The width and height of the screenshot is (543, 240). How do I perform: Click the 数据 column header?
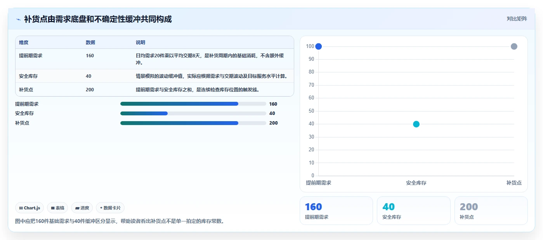90,43
